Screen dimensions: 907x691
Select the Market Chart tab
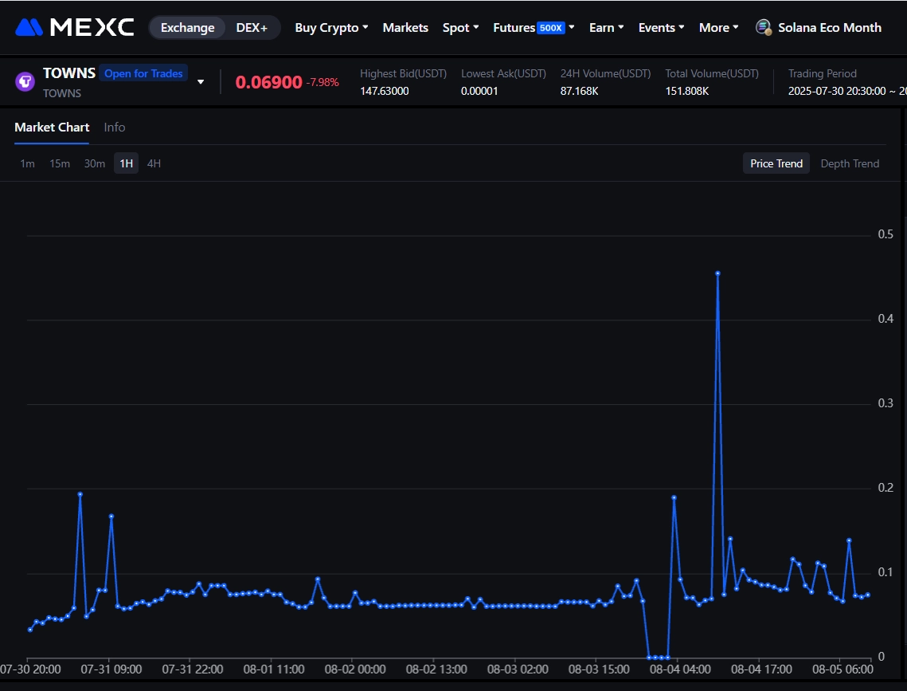point(52,127)
